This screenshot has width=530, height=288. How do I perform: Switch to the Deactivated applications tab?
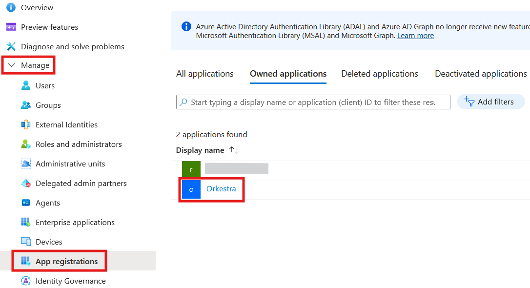(481, 74)
